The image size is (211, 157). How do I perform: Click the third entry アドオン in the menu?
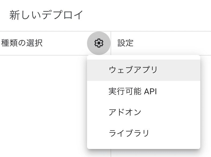[x=144, y=112]
